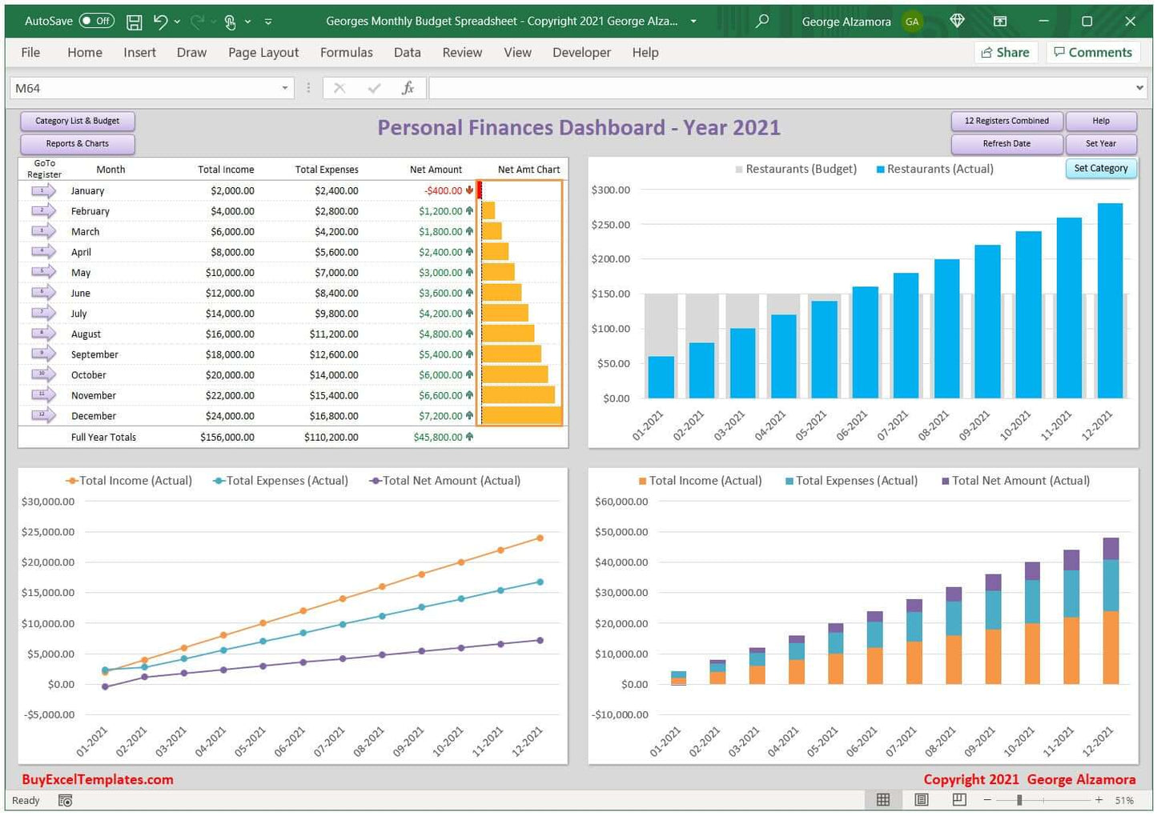Switch to the Formulas tab
The image size is (1157, 816).
pos(347,53)
